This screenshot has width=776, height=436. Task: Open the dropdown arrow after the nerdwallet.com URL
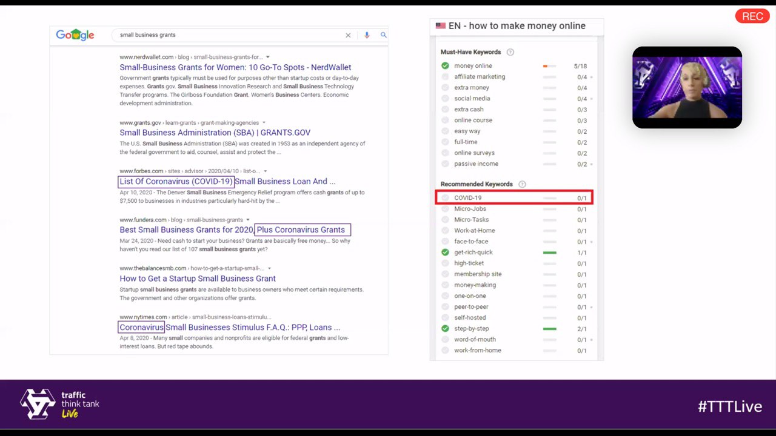pos(268,58)
